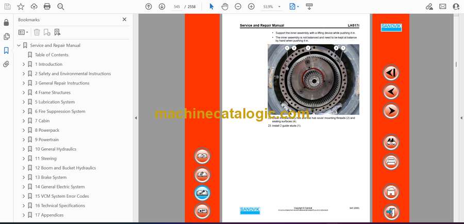Click the blue highlighted round manual button

pos(203,193)
